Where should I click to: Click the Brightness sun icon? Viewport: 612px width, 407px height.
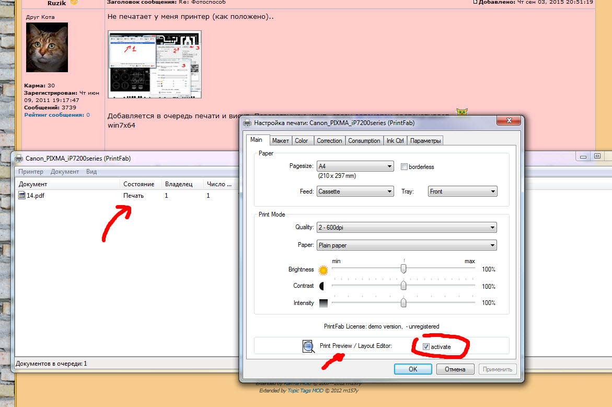[323, 270]
